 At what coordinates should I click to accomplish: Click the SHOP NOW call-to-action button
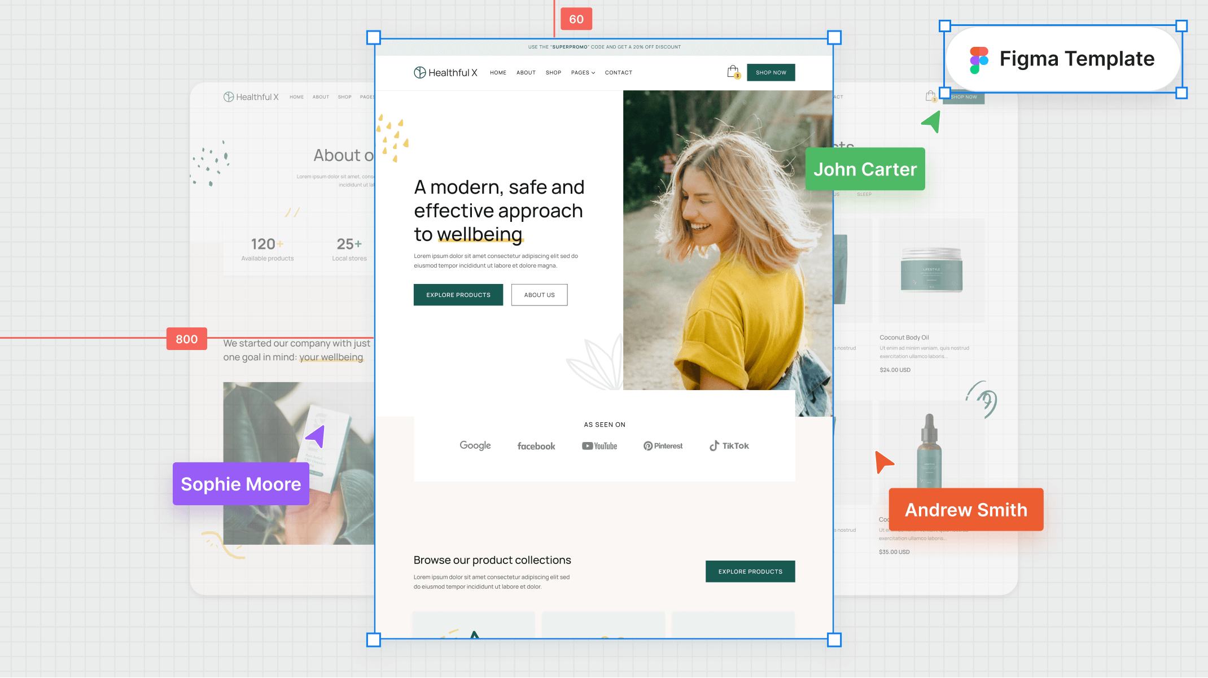pyautogui.click(x=770, y=72)
